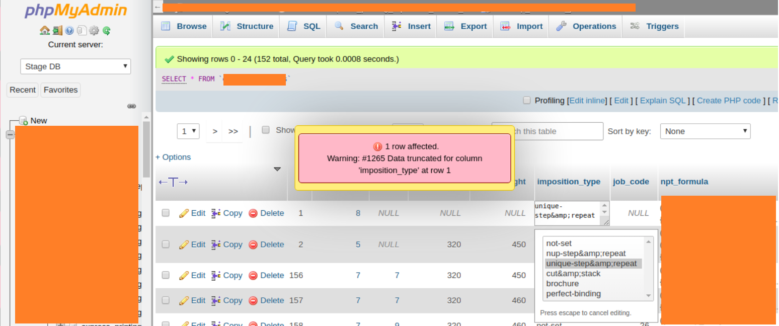Click the log out door icon

tap(57, 30)
